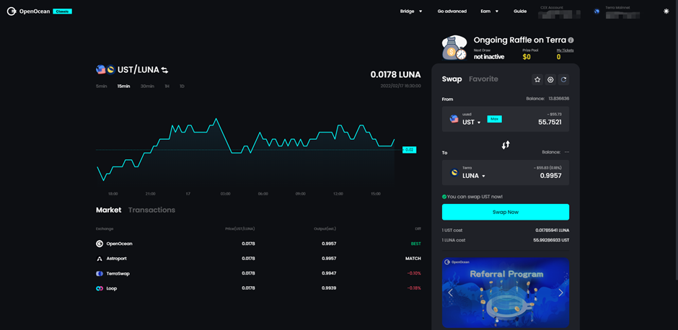Click the OpenOcean logo icon
This screenshot has height=330, width=678.
12,12
